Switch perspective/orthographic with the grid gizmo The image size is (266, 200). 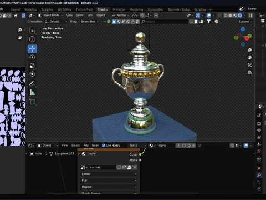pyautogui.click(x=249, y=72)
